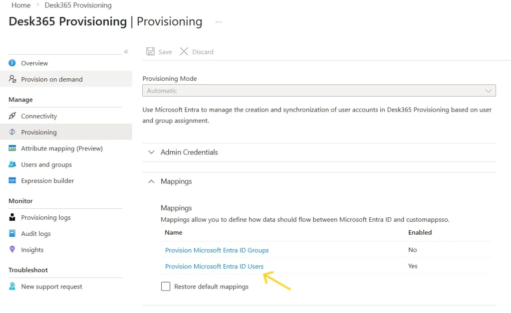Go to Home via the breadcrumb
The height and width of the screenshot is (313, 511).
click(x=20, y=5)
